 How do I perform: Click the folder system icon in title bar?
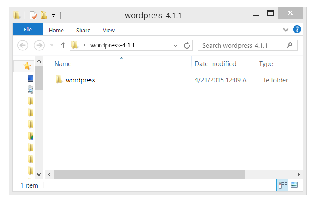pos(17,15)
